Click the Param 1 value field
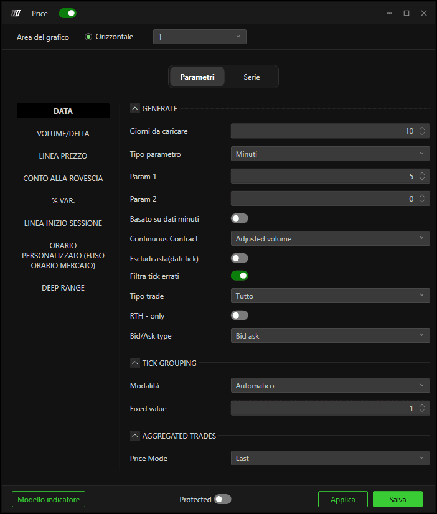Viewport: 437px width, 514px height. [330, 176]
